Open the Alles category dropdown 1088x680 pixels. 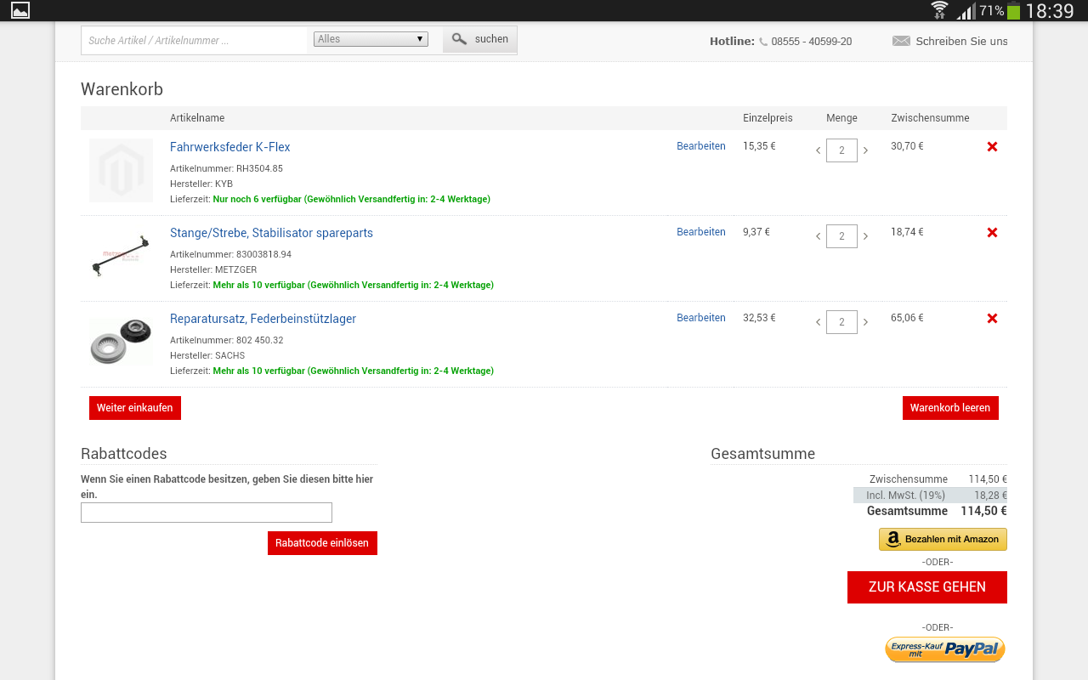click(x=371, y=39)
